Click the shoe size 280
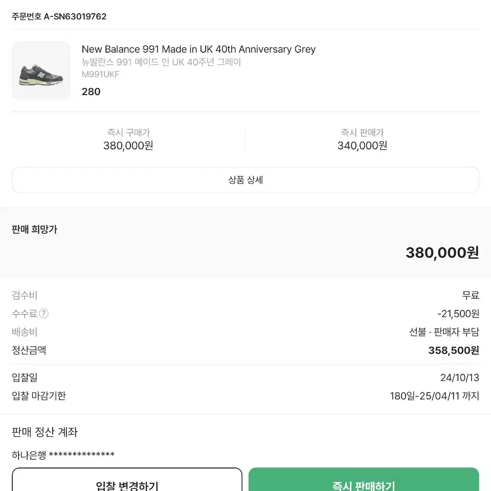This screenshot has height=491, width=491. (91, 92)
